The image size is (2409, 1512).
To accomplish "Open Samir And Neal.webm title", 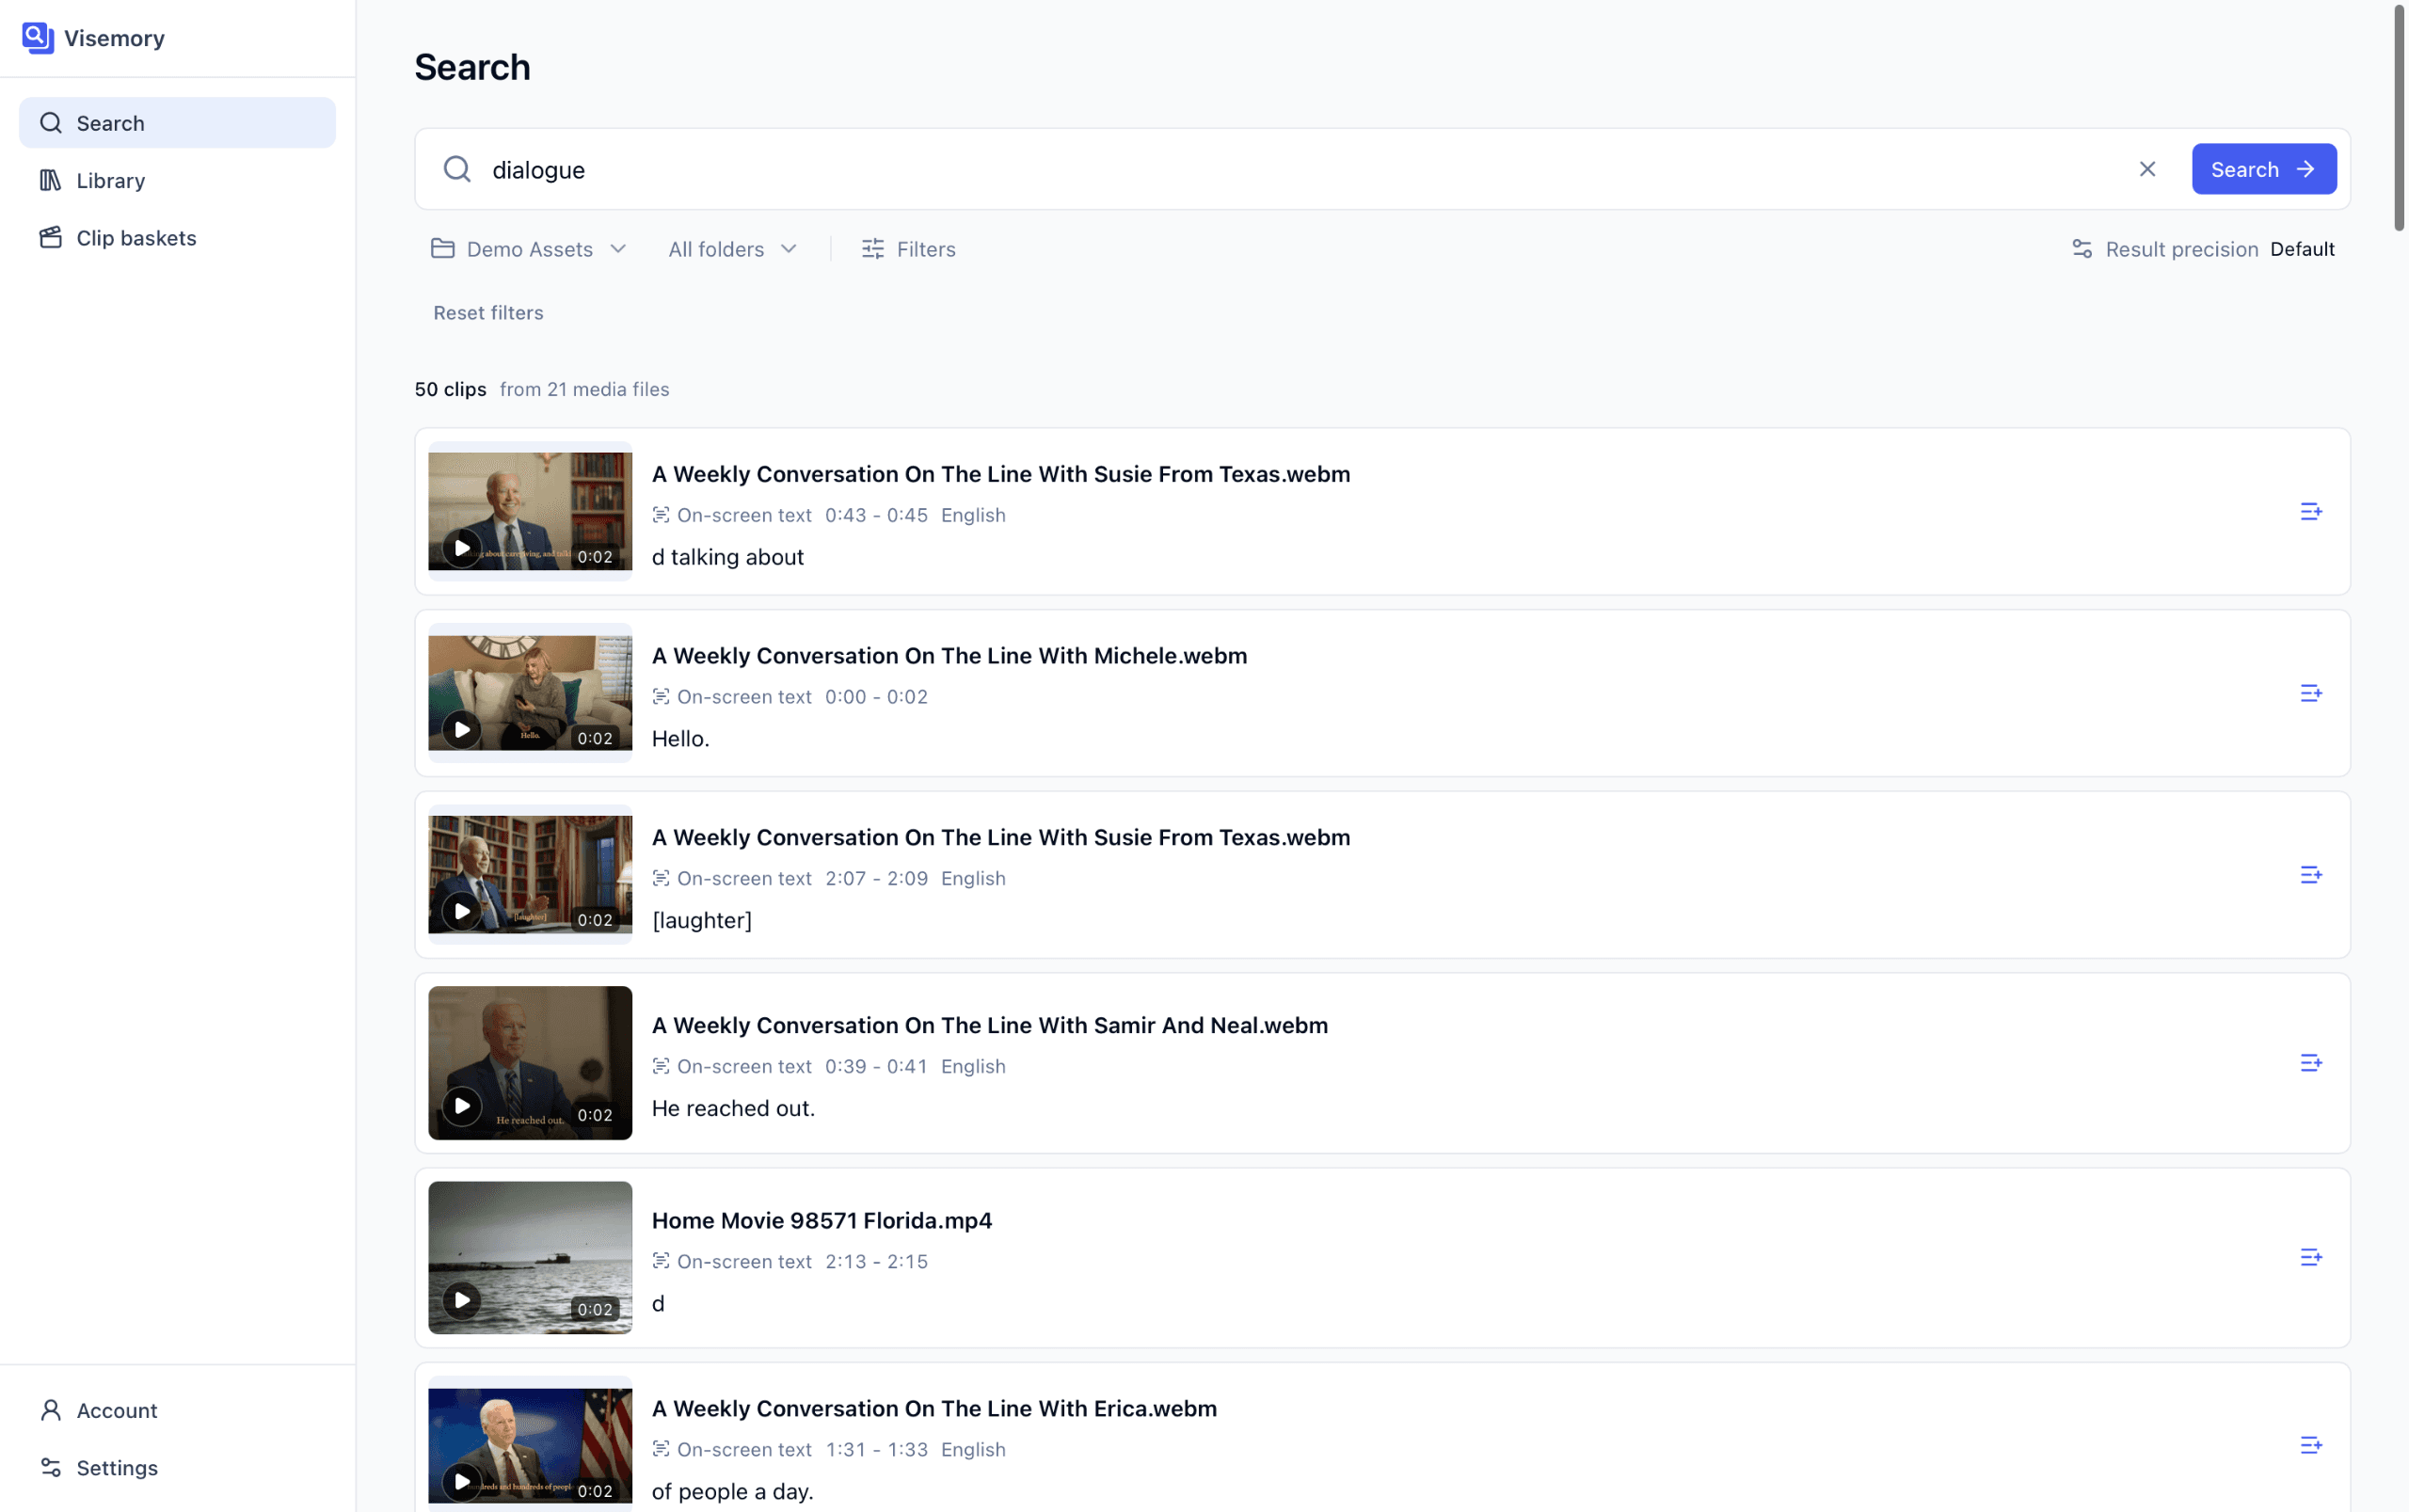I will (989, 1026).
